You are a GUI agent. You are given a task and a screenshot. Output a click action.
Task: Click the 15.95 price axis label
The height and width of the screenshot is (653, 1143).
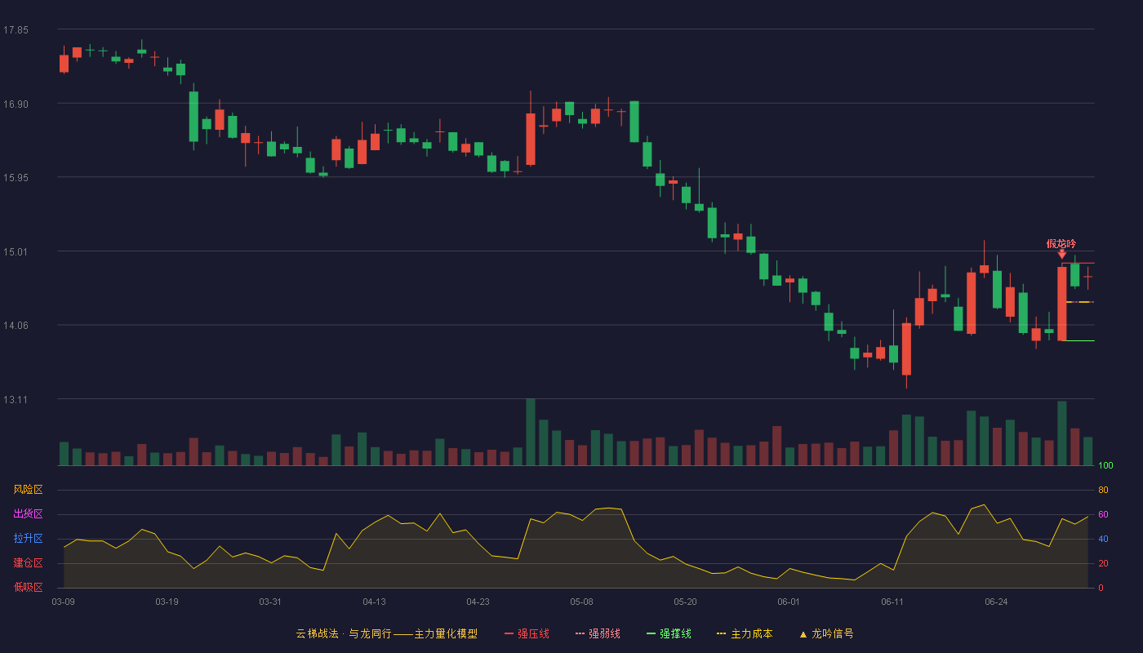[16, 178]
